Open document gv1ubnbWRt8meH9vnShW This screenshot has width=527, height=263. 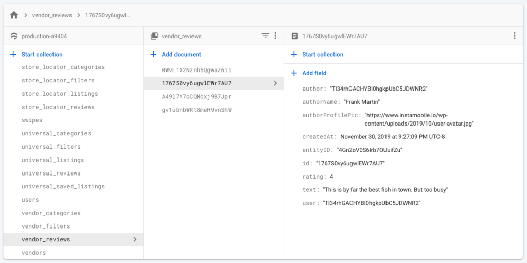tap(197, 110)
